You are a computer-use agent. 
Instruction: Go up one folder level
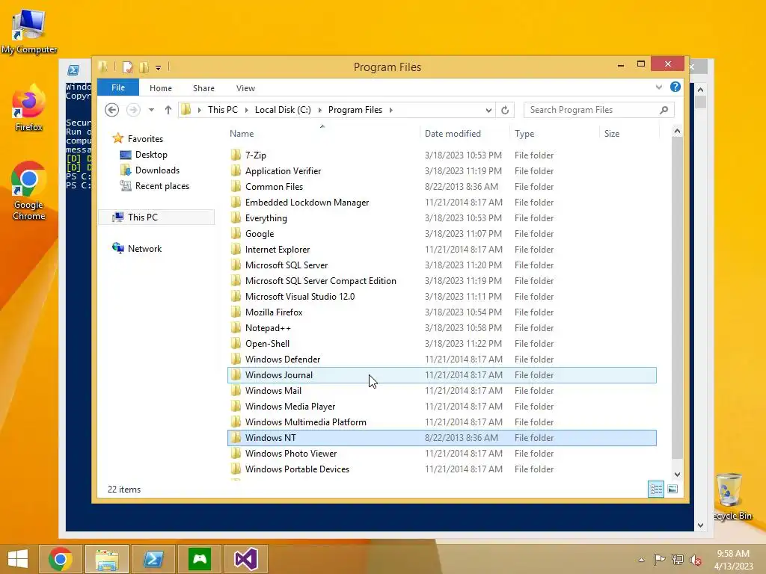(x=168, y=111)
